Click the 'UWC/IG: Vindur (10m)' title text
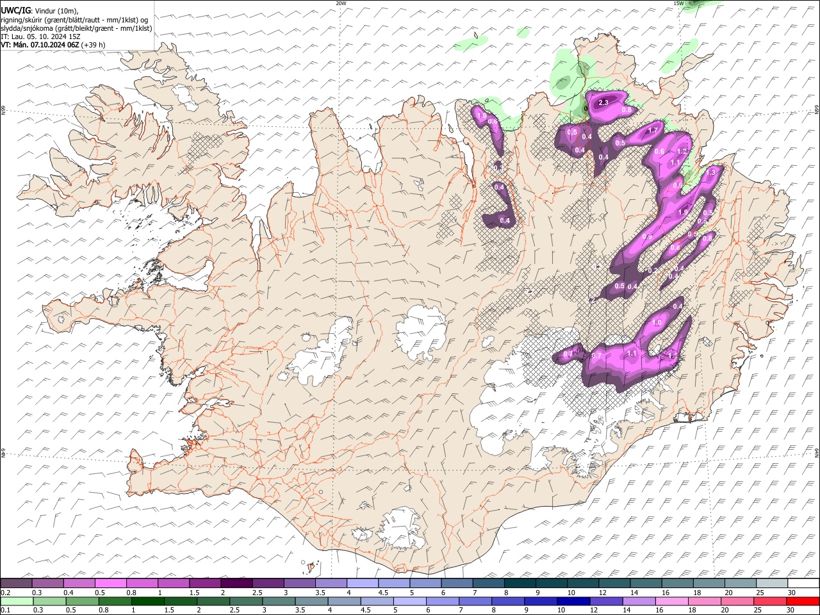Viewport: 820px width, 615px height. (40, 11)
